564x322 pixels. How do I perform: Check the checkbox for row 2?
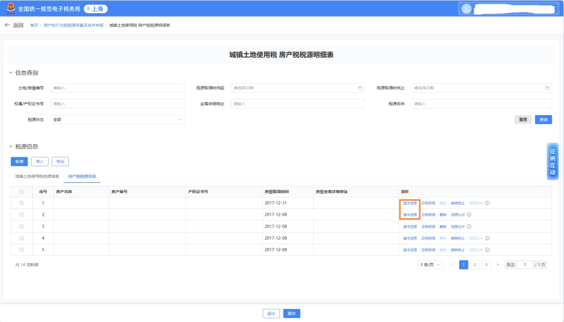pos(21,215)
